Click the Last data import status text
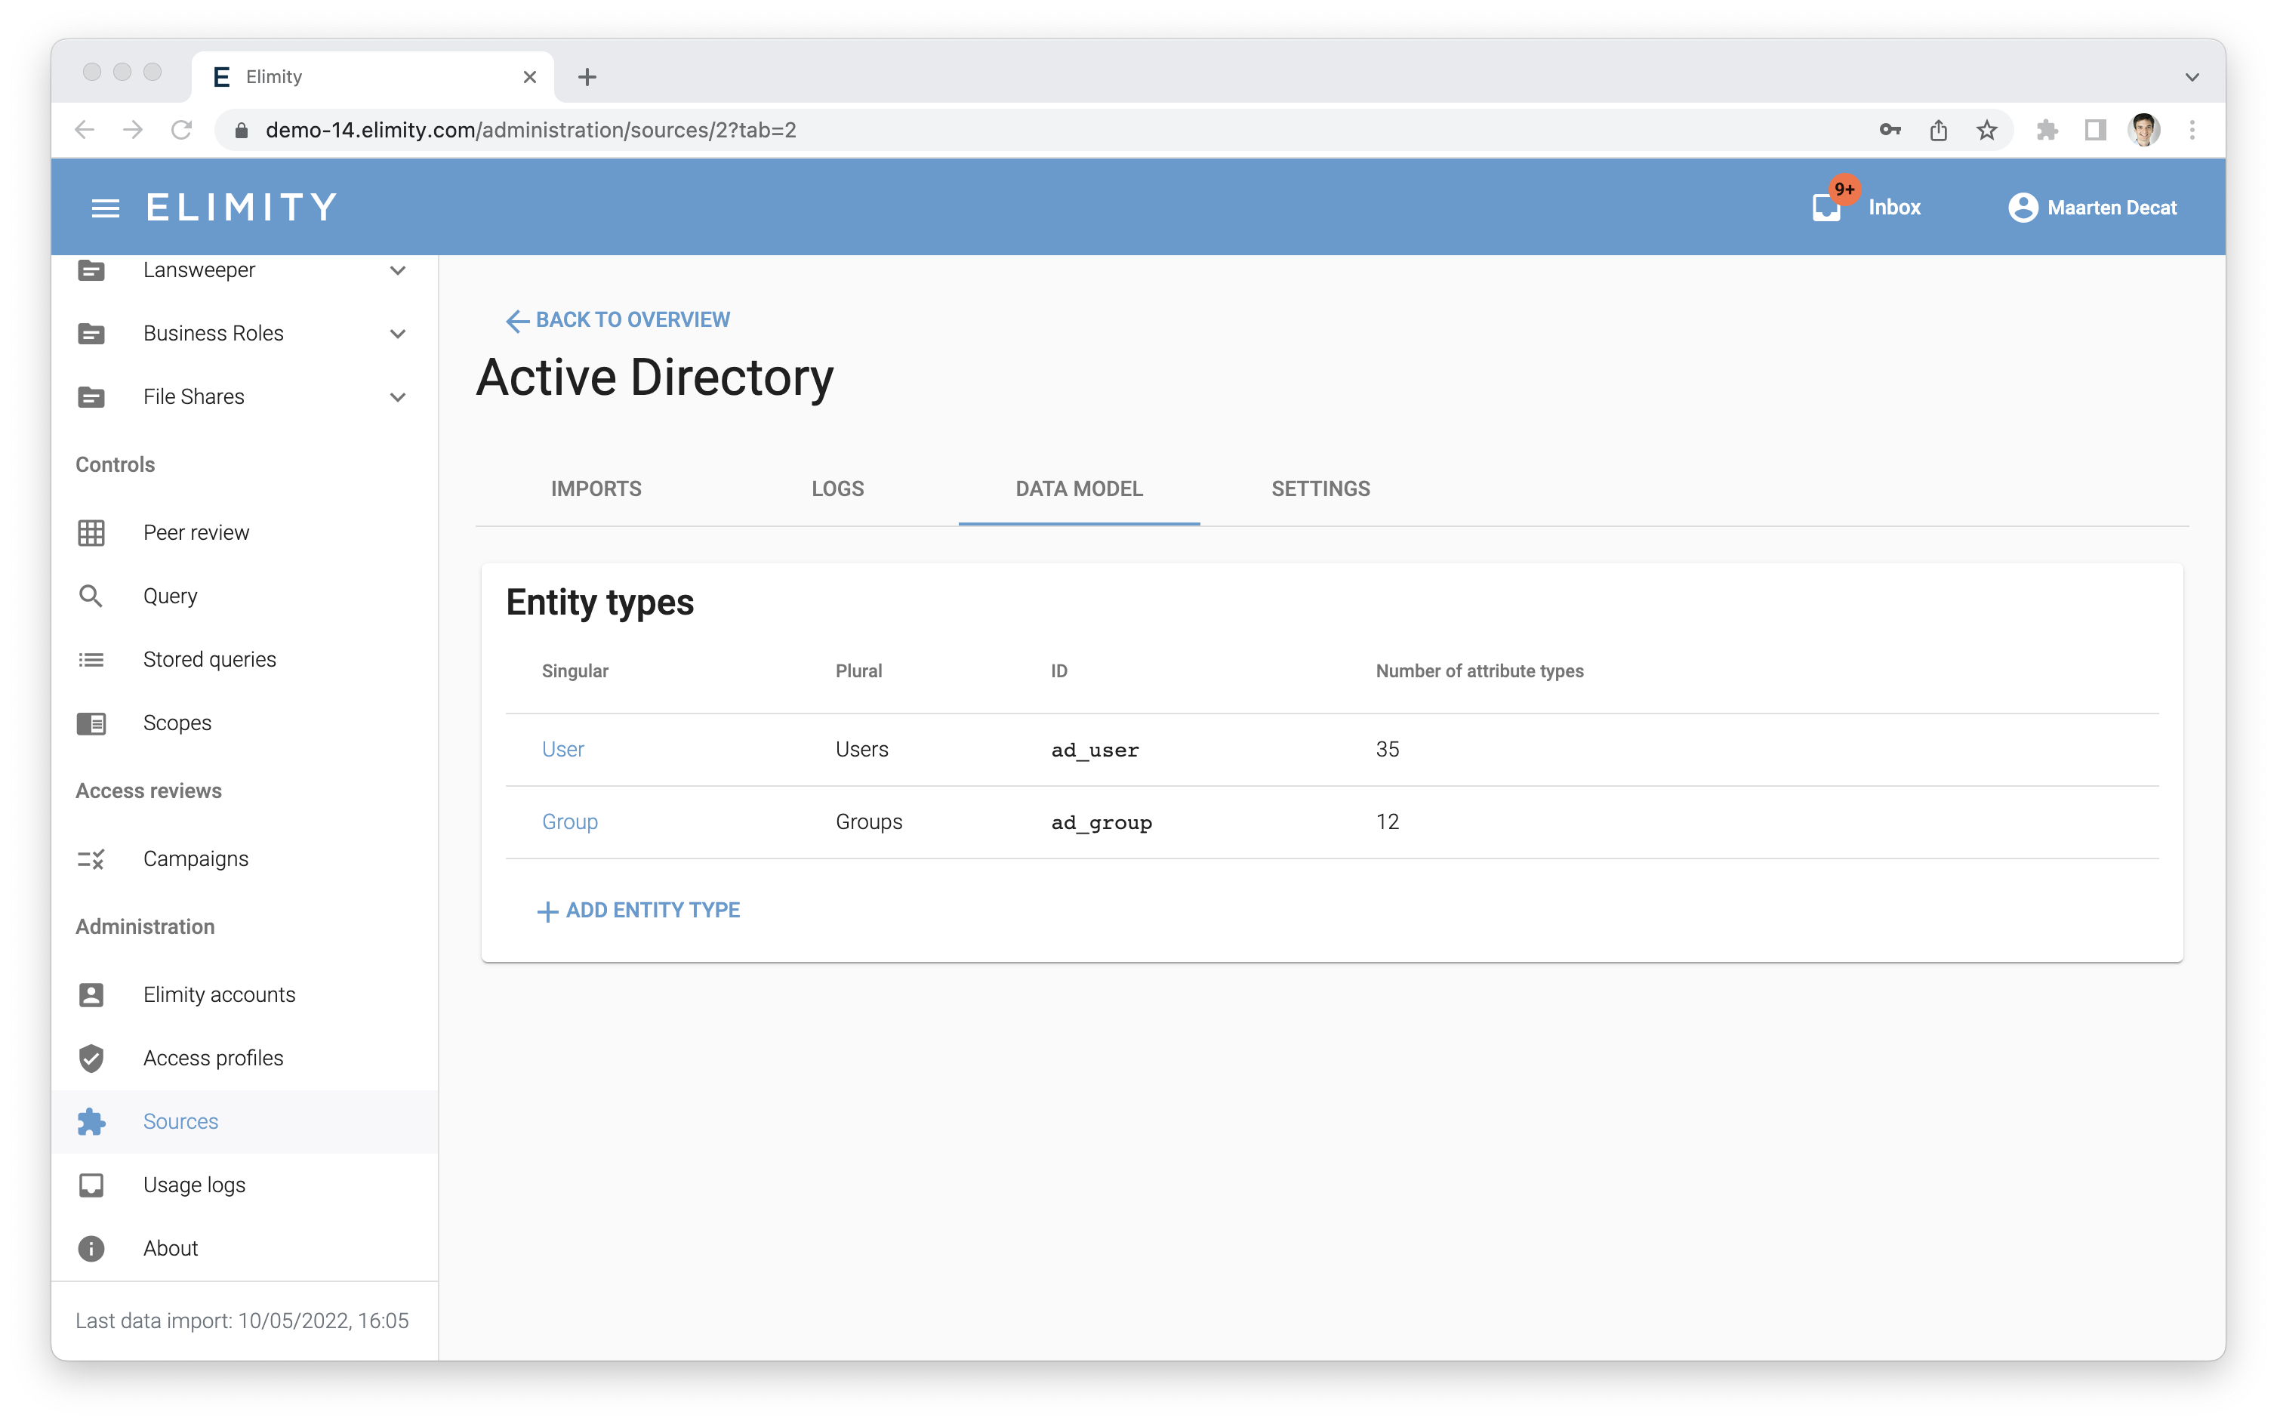This screenshot has height=1424, width=2277. [x=242, y=1321]
